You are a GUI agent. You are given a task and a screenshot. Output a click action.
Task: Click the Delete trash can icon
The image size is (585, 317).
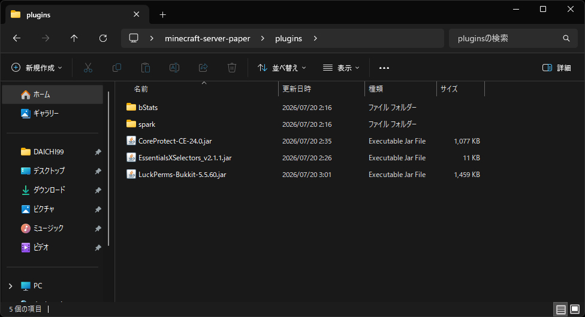click(232, 68)
